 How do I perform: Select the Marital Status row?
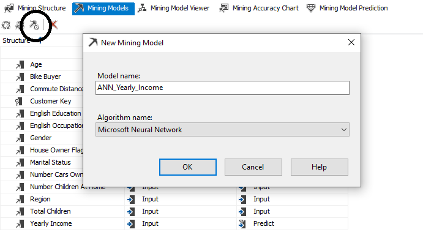(x=42, y=162)
